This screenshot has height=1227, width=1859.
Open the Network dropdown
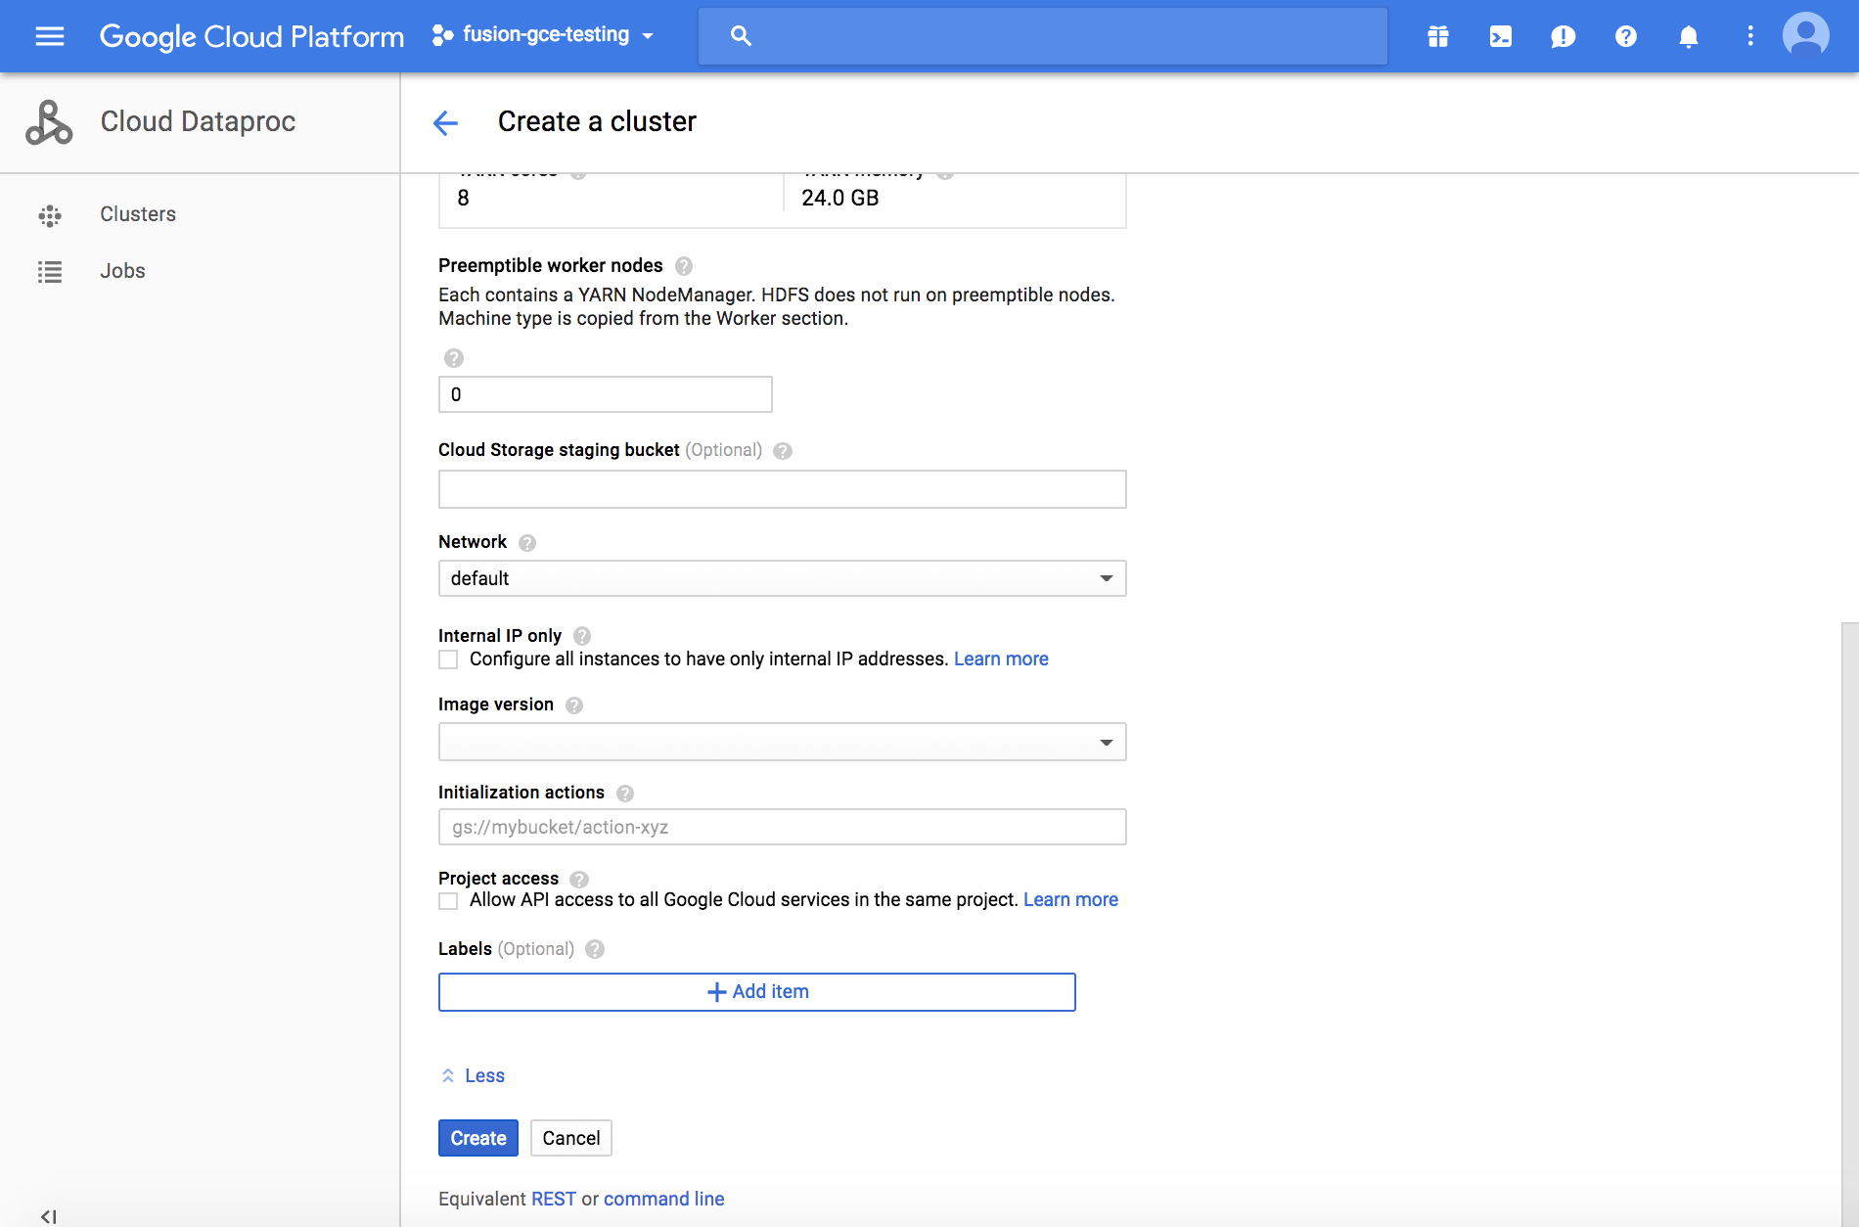tap(782, 578)
